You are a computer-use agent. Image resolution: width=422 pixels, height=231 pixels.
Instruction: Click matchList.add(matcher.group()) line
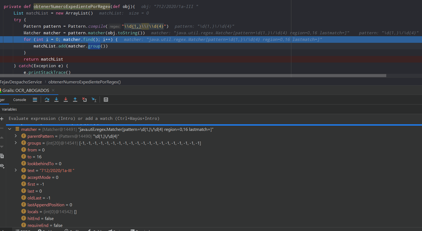coord(71,46)
